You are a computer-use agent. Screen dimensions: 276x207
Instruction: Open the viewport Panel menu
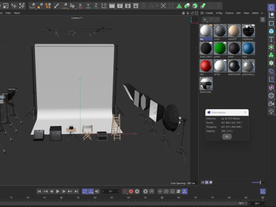click(x=17, y=13)
